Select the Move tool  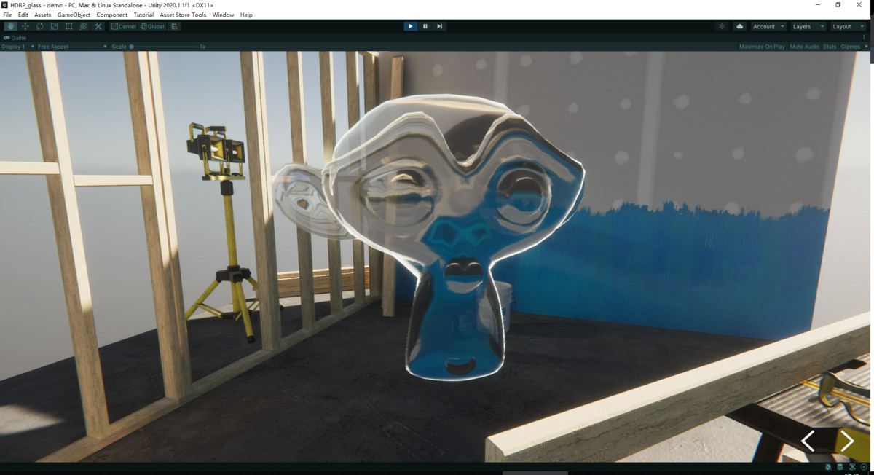tap(25, 26)
